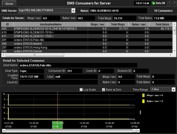Sort by Total Msgs column header
This screenshot has width=177, height=134.
118,25
